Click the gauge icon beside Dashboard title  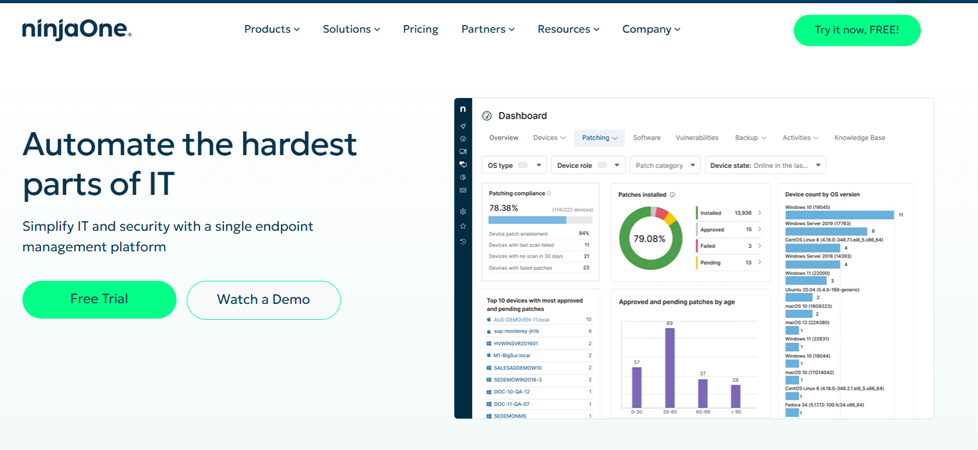pos(486,116)
